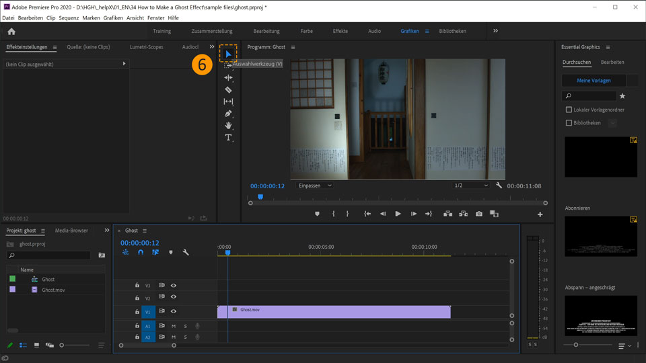Select the Pen tool

point(228,114)
